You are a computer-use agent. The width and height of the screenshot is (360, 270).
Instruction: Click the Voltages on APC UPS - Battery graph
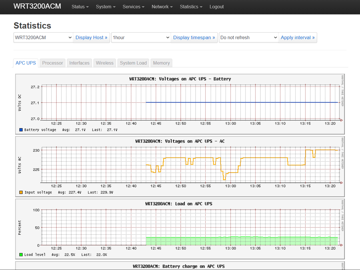180,104
